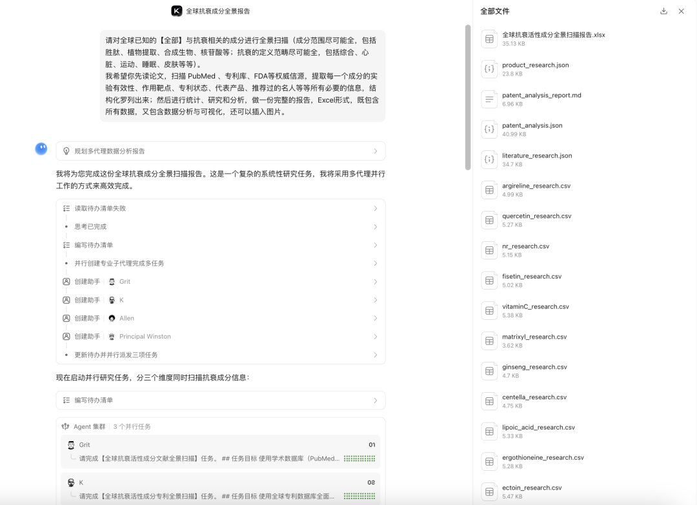Expand the 创建助手 Principal Winston row chevron
This screenshot has width=697, height=505.
(x=376, y=337)
